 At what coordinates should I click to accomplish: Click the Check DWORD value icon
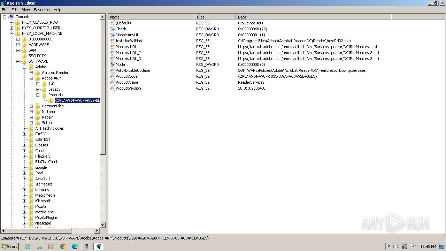coord(112,29)
